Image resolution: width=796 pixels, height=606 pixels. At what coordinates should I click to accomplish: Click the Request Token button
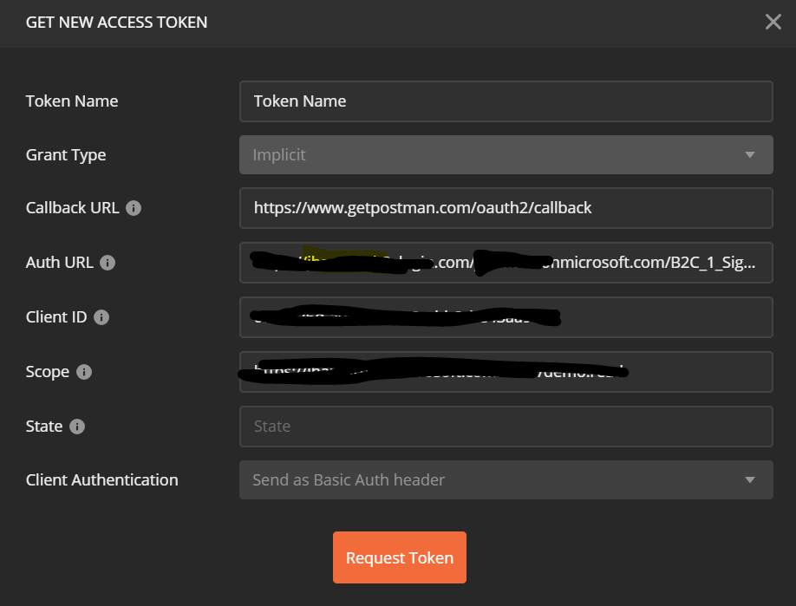point(399,557)
